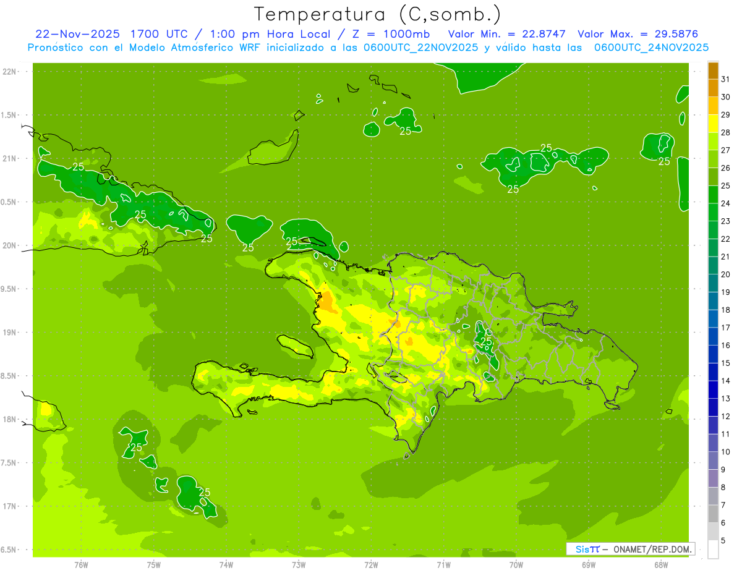Click the colorbar label '29'
This screenshot has height=573, width=742.
tap(726, 114)
